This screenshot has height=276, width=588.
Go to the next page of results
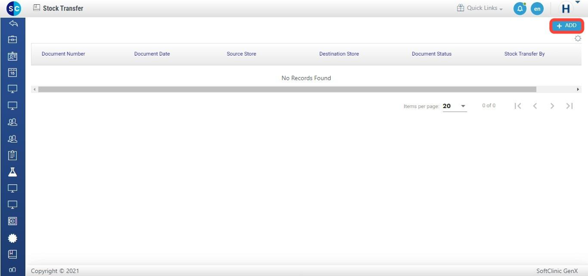[552, 106]
